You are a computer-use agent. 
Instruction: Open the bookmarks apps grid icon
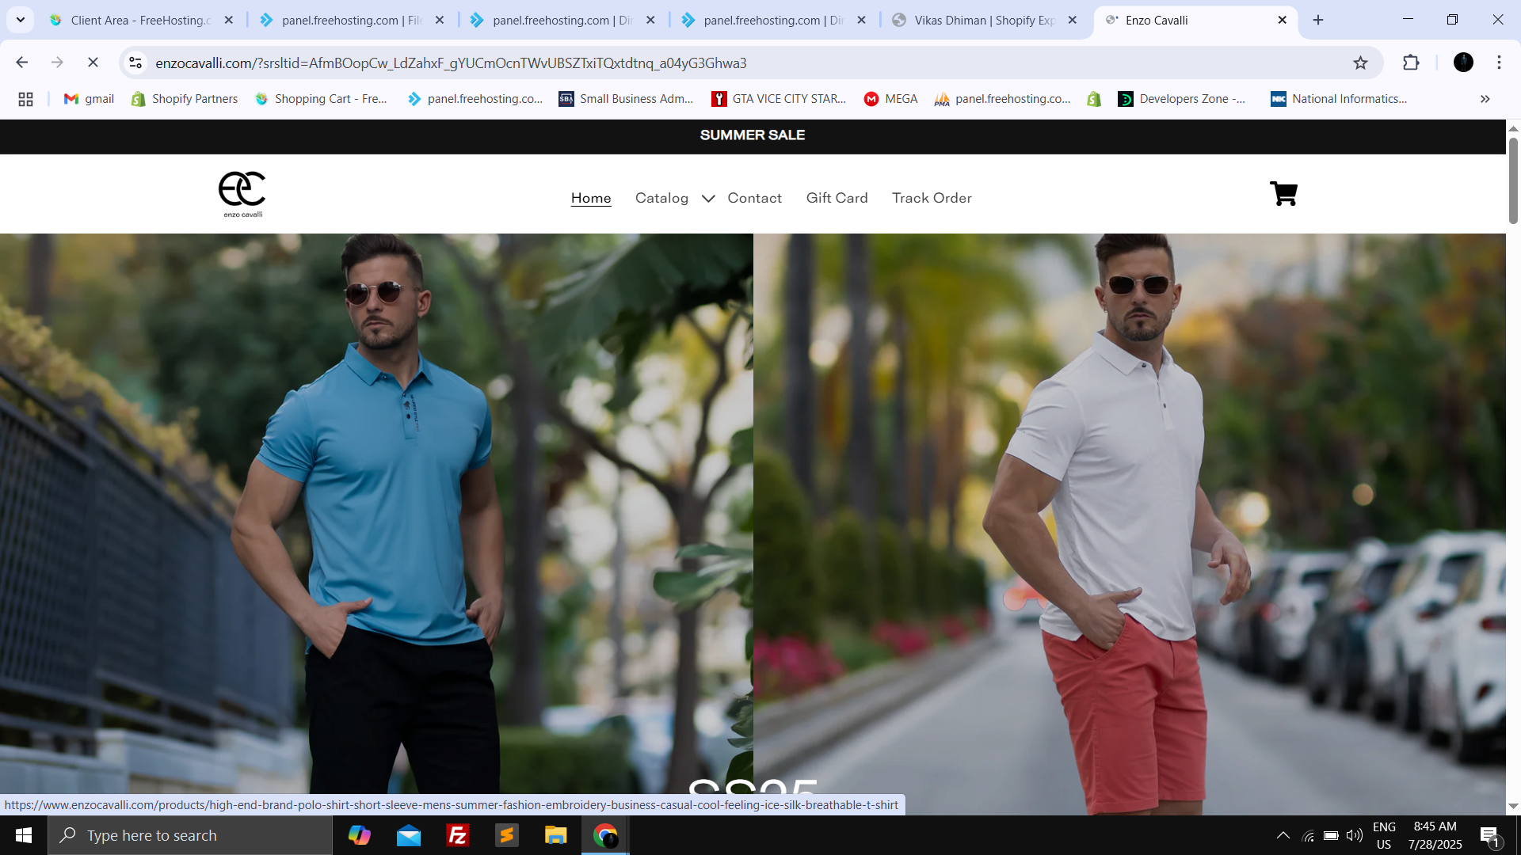(x=25, y=99)
